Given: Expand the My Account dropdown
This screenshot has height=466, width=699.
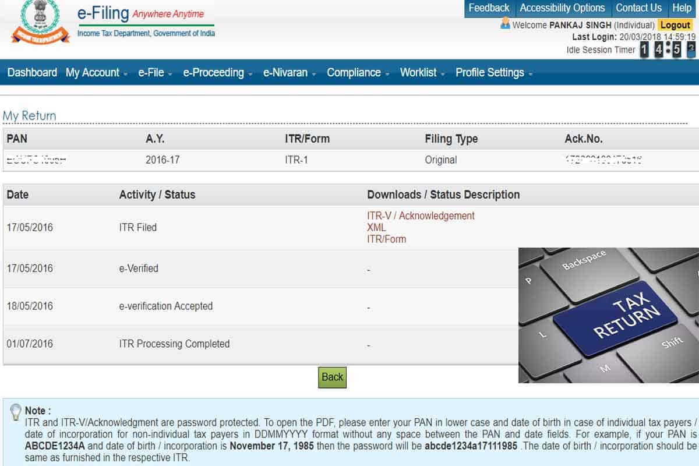Looking at the screenshot, I should tap(93, 72).
